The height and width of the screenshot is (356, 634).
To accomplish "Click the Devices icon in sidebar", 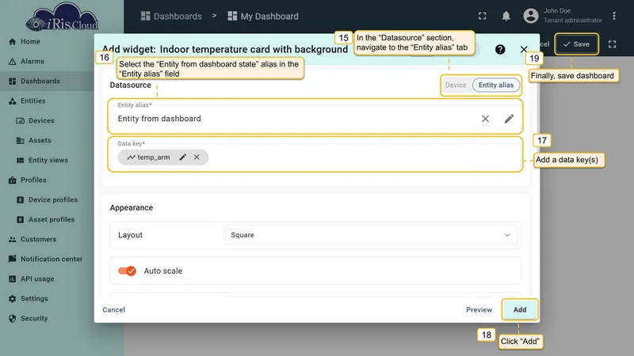I will (21, 121).
